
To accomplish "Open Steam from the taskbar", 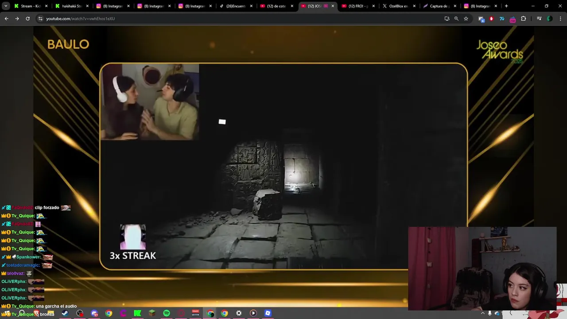I will click(65, 313).
